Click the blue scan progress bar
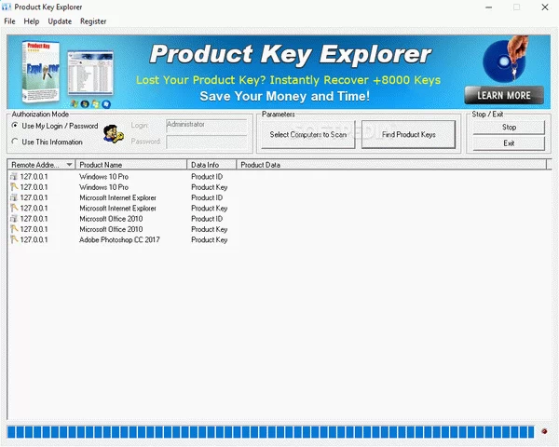 270,432
